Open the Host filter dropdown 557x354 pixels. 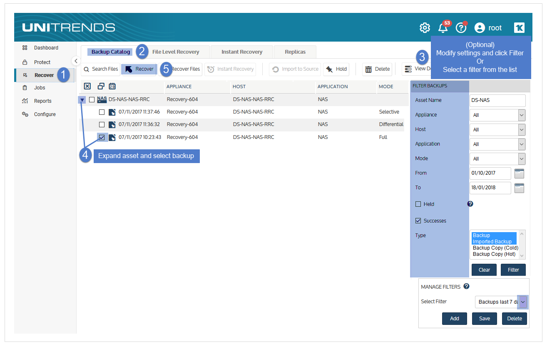pos(497,130)
